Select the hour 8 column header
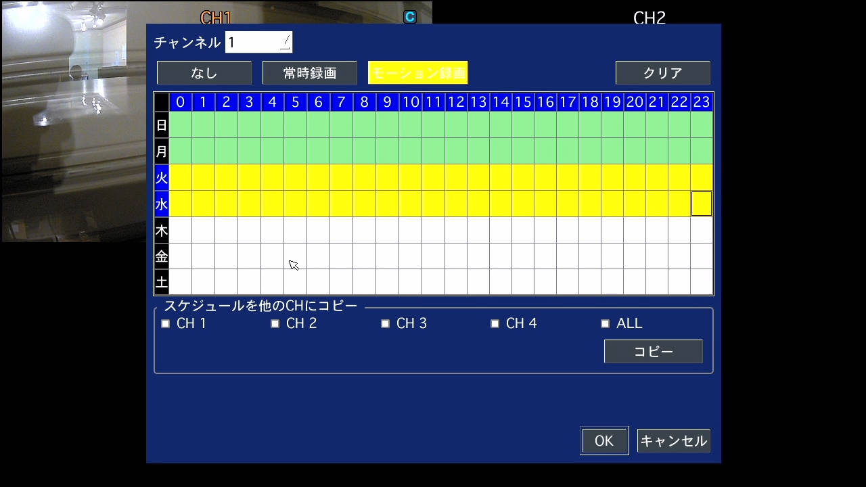The height and width of the screenshot is (487, 866). pyautogui.click(x=365, y=102)
